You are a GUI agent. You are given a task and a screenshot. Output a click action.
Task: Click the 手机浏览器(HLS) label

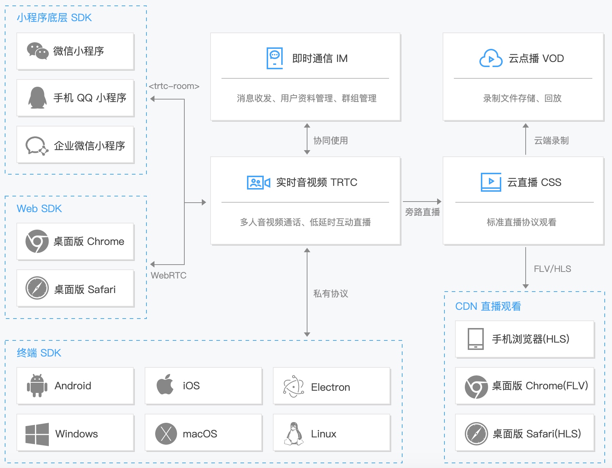coord(530,339)
